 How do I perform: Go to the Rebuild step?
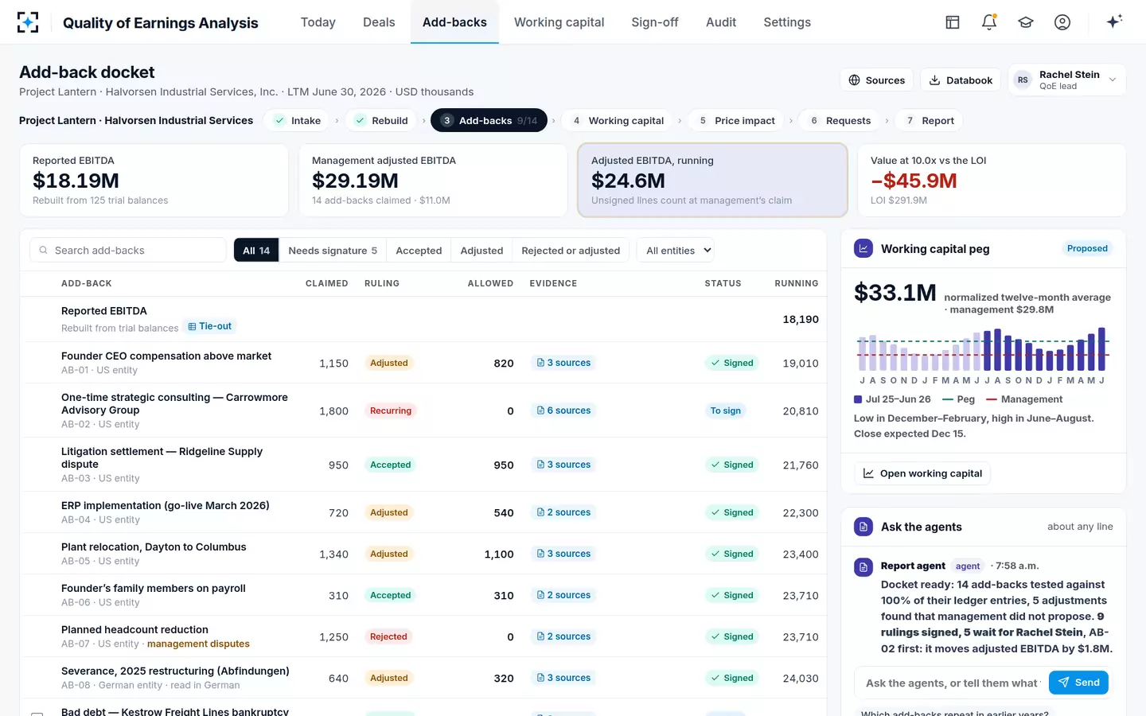point(381,120)
